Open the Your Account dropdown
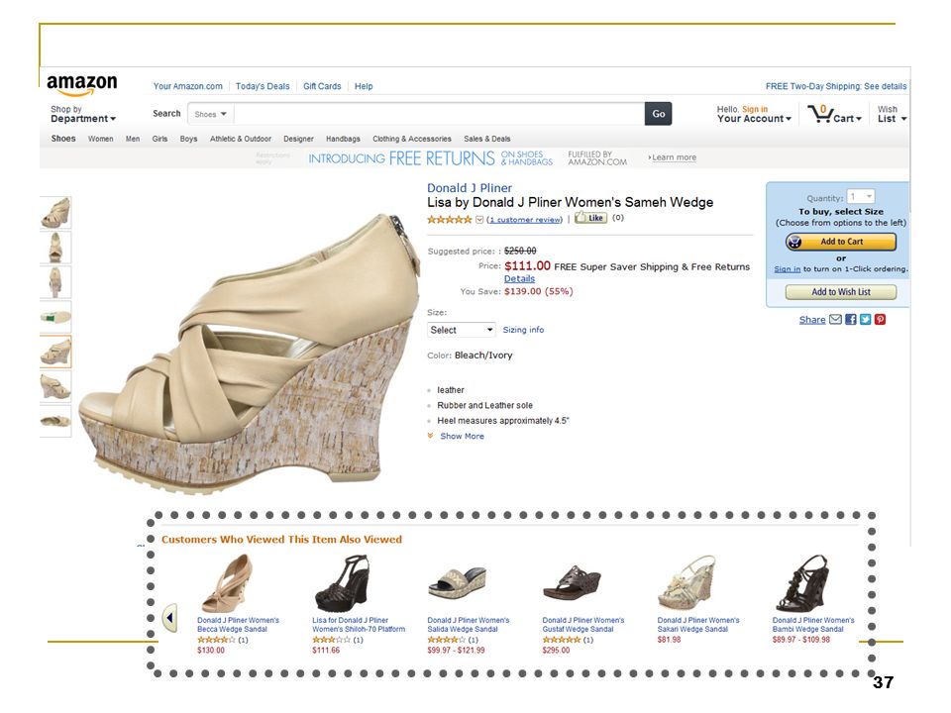951x713 pixels. click(754, 119)
